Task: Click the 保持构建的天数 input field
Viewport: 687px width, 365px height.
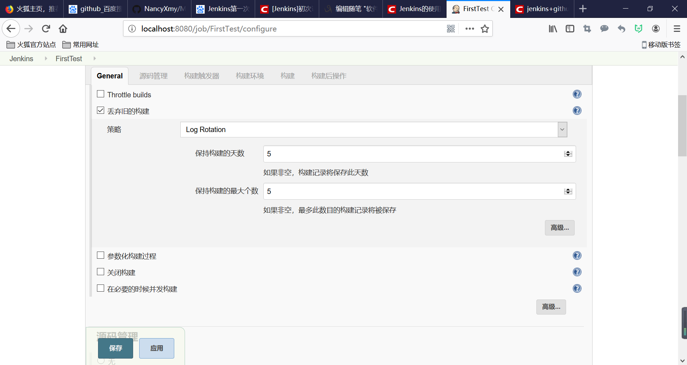Action: click(x=419, y=154)
